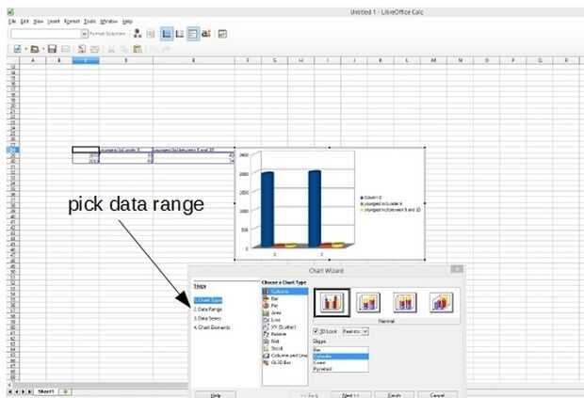
Task: Click the Paste clipboard icon
Action: click(138, 49)
